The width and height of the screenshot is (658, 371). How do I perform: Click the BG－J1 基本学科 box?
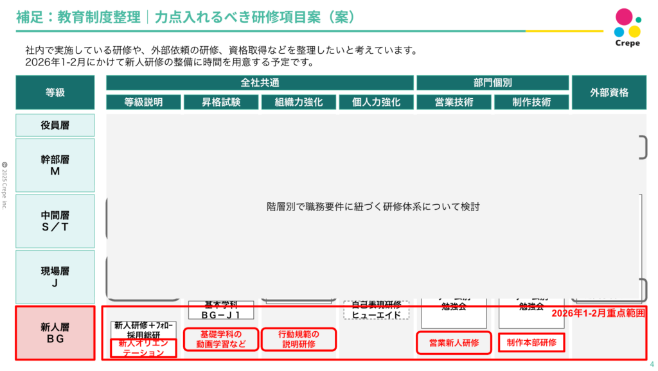[x=221, y=310]
